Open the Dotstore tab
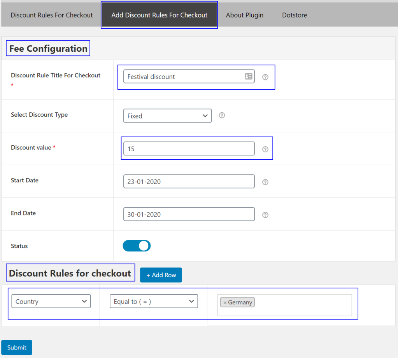 pyautogui.click(x=295, y=15)
